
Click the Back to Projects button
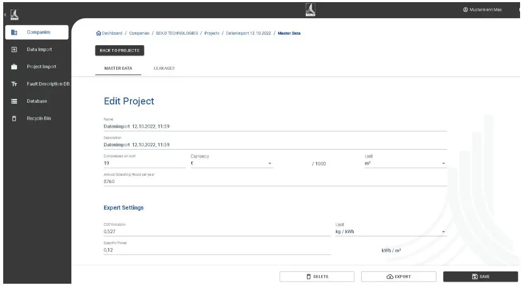pos(120,51)
